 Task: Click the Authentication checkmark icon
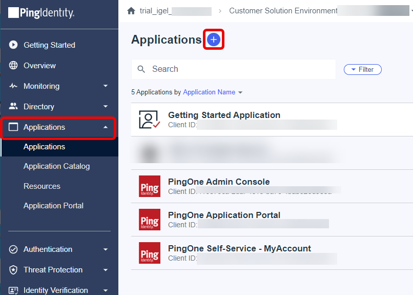coord(13,249)
